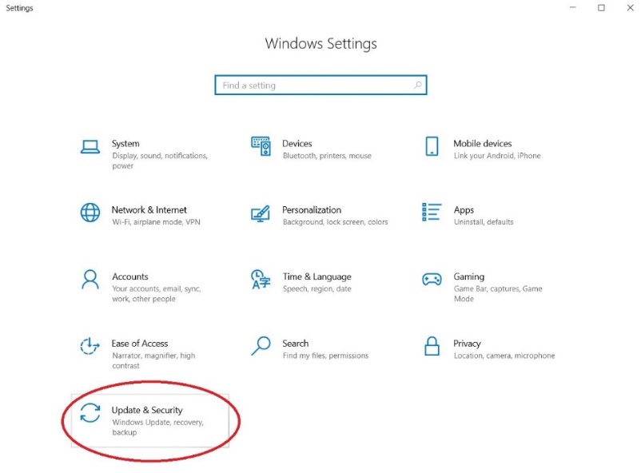
Task: Click the Personalization paintbrush icon
Action: tap(261, 213)
